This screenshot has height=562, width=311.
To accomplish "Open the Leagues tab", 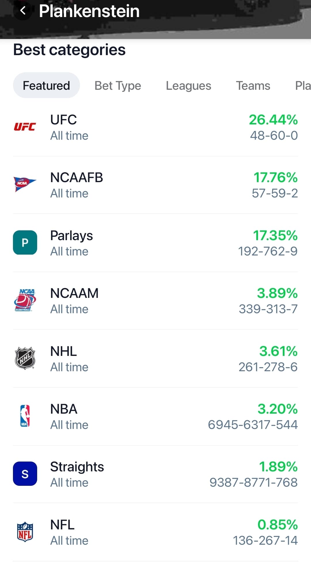I will pos(188,86).
